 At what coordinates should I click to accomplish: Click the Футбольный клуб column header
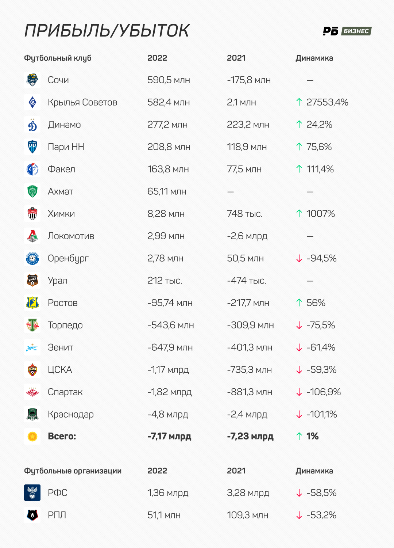tap(58, 58)
